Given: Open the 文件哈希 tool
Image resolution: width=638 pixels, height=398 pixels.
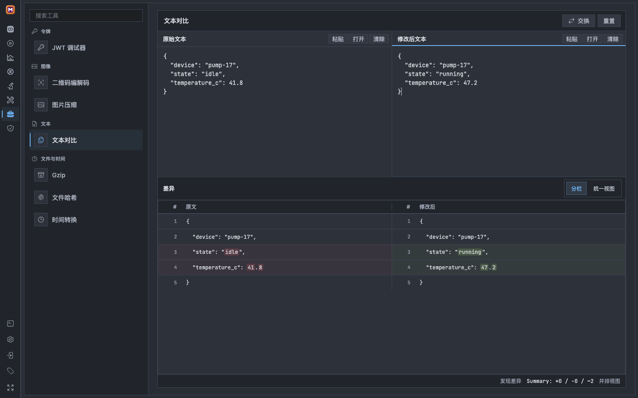Looking at the screenshot, I should click(x=86, y=198).
